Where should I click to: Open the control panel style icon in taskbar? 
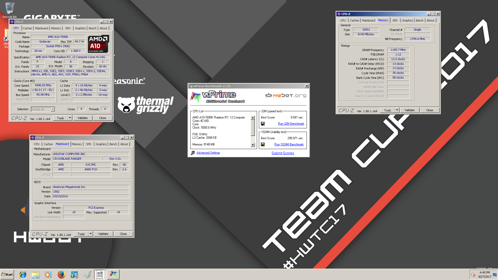74,274
